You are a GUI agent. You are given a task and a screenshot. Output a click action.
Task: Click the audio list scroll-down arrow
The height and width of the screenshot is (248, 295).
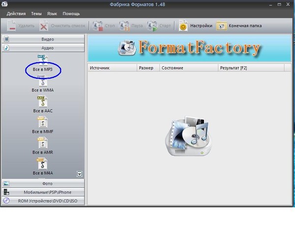coord(80,174)
